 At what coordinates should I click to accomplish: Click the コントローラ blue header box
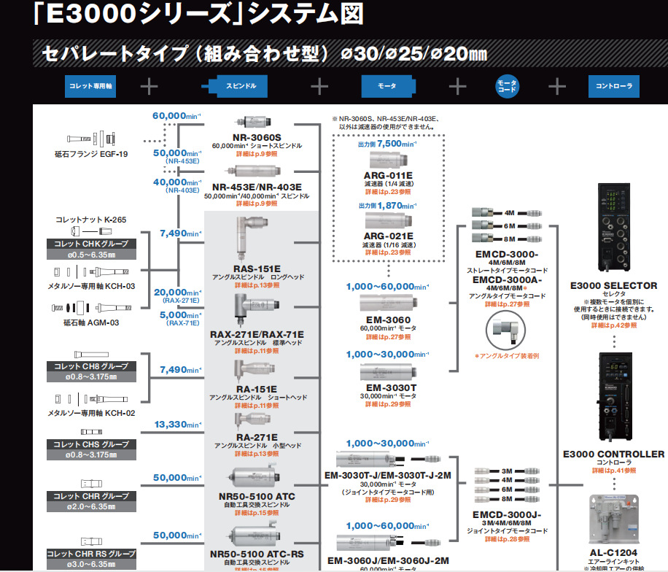[x=614, y=86]
